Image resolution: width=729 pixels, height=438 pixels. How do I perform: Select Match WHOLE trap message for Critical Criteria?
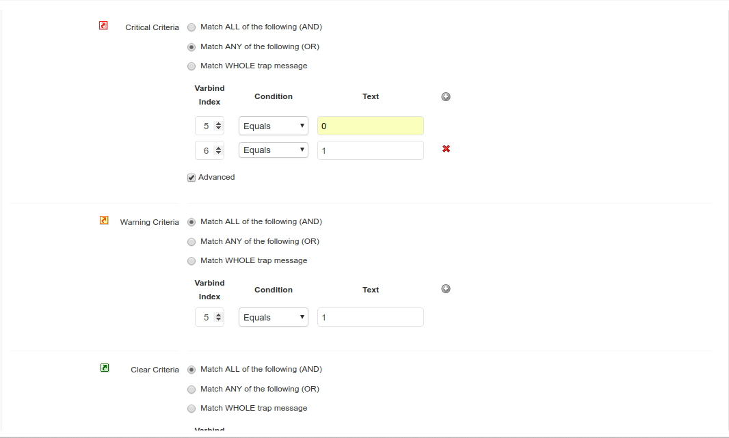click(x=191, y=66)
